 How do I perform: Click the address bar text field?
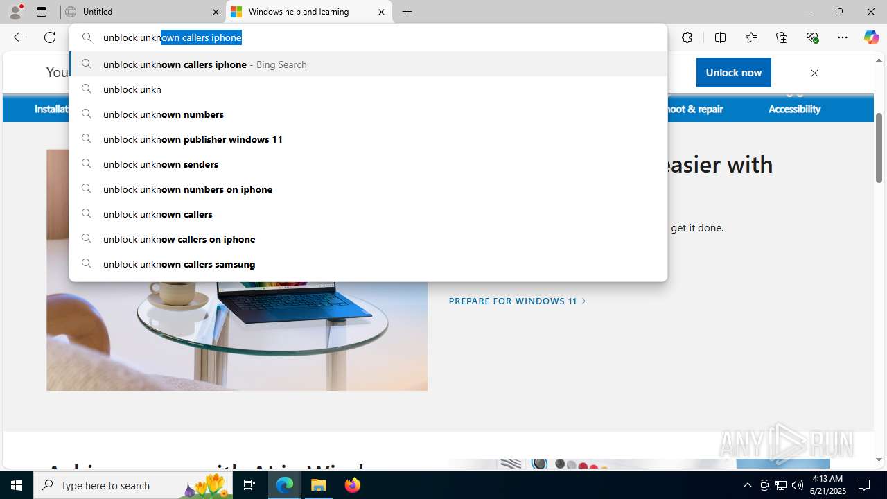[x=368, y=37]
